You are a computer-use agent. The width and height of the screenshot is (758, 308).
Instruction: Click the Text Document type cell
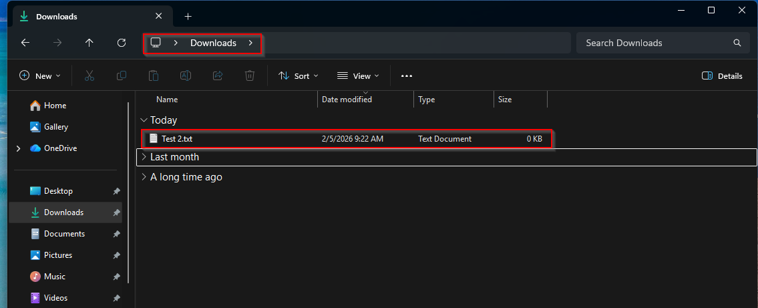click(445, 139)
